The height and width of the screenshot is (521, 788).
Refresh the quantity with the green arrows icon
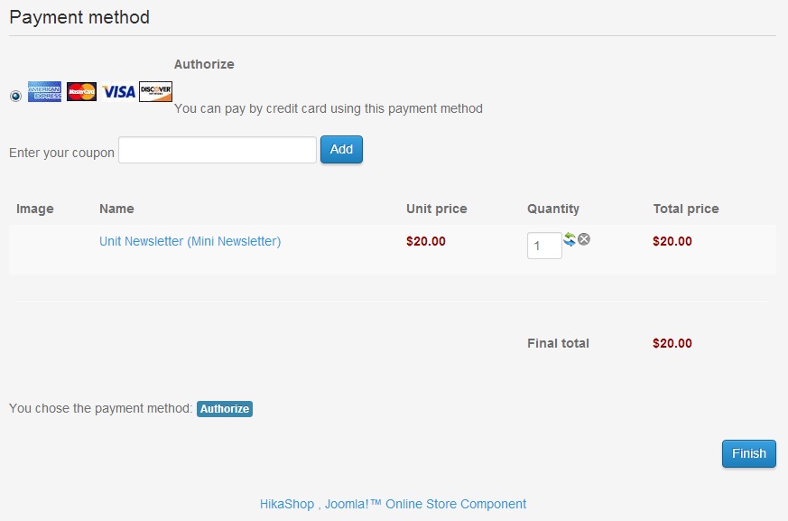570,239
